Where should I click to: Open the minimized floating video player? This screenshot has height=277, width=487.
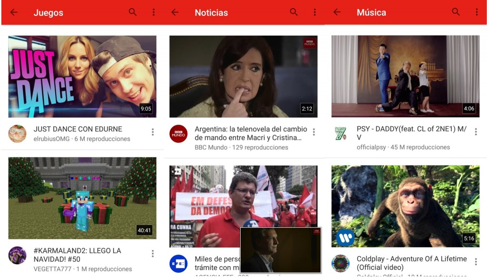[x=281, y=250]
